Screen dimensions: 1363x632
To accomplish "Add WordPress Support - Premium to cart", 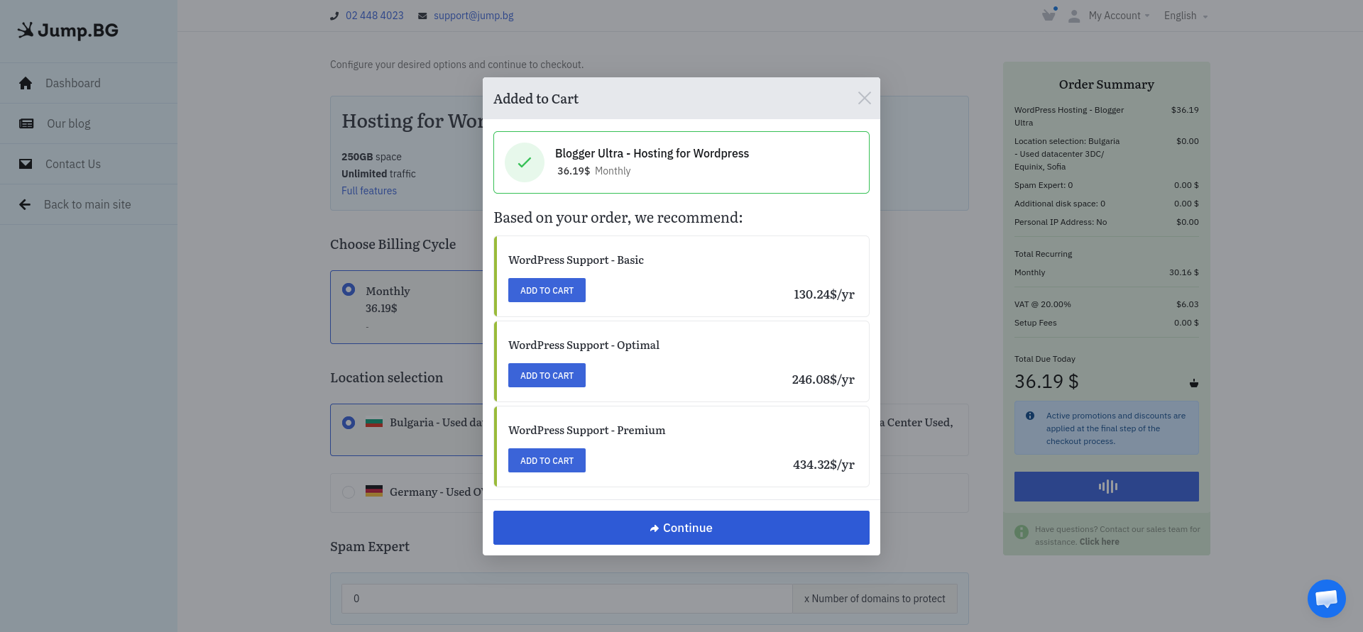I will 547,460.
